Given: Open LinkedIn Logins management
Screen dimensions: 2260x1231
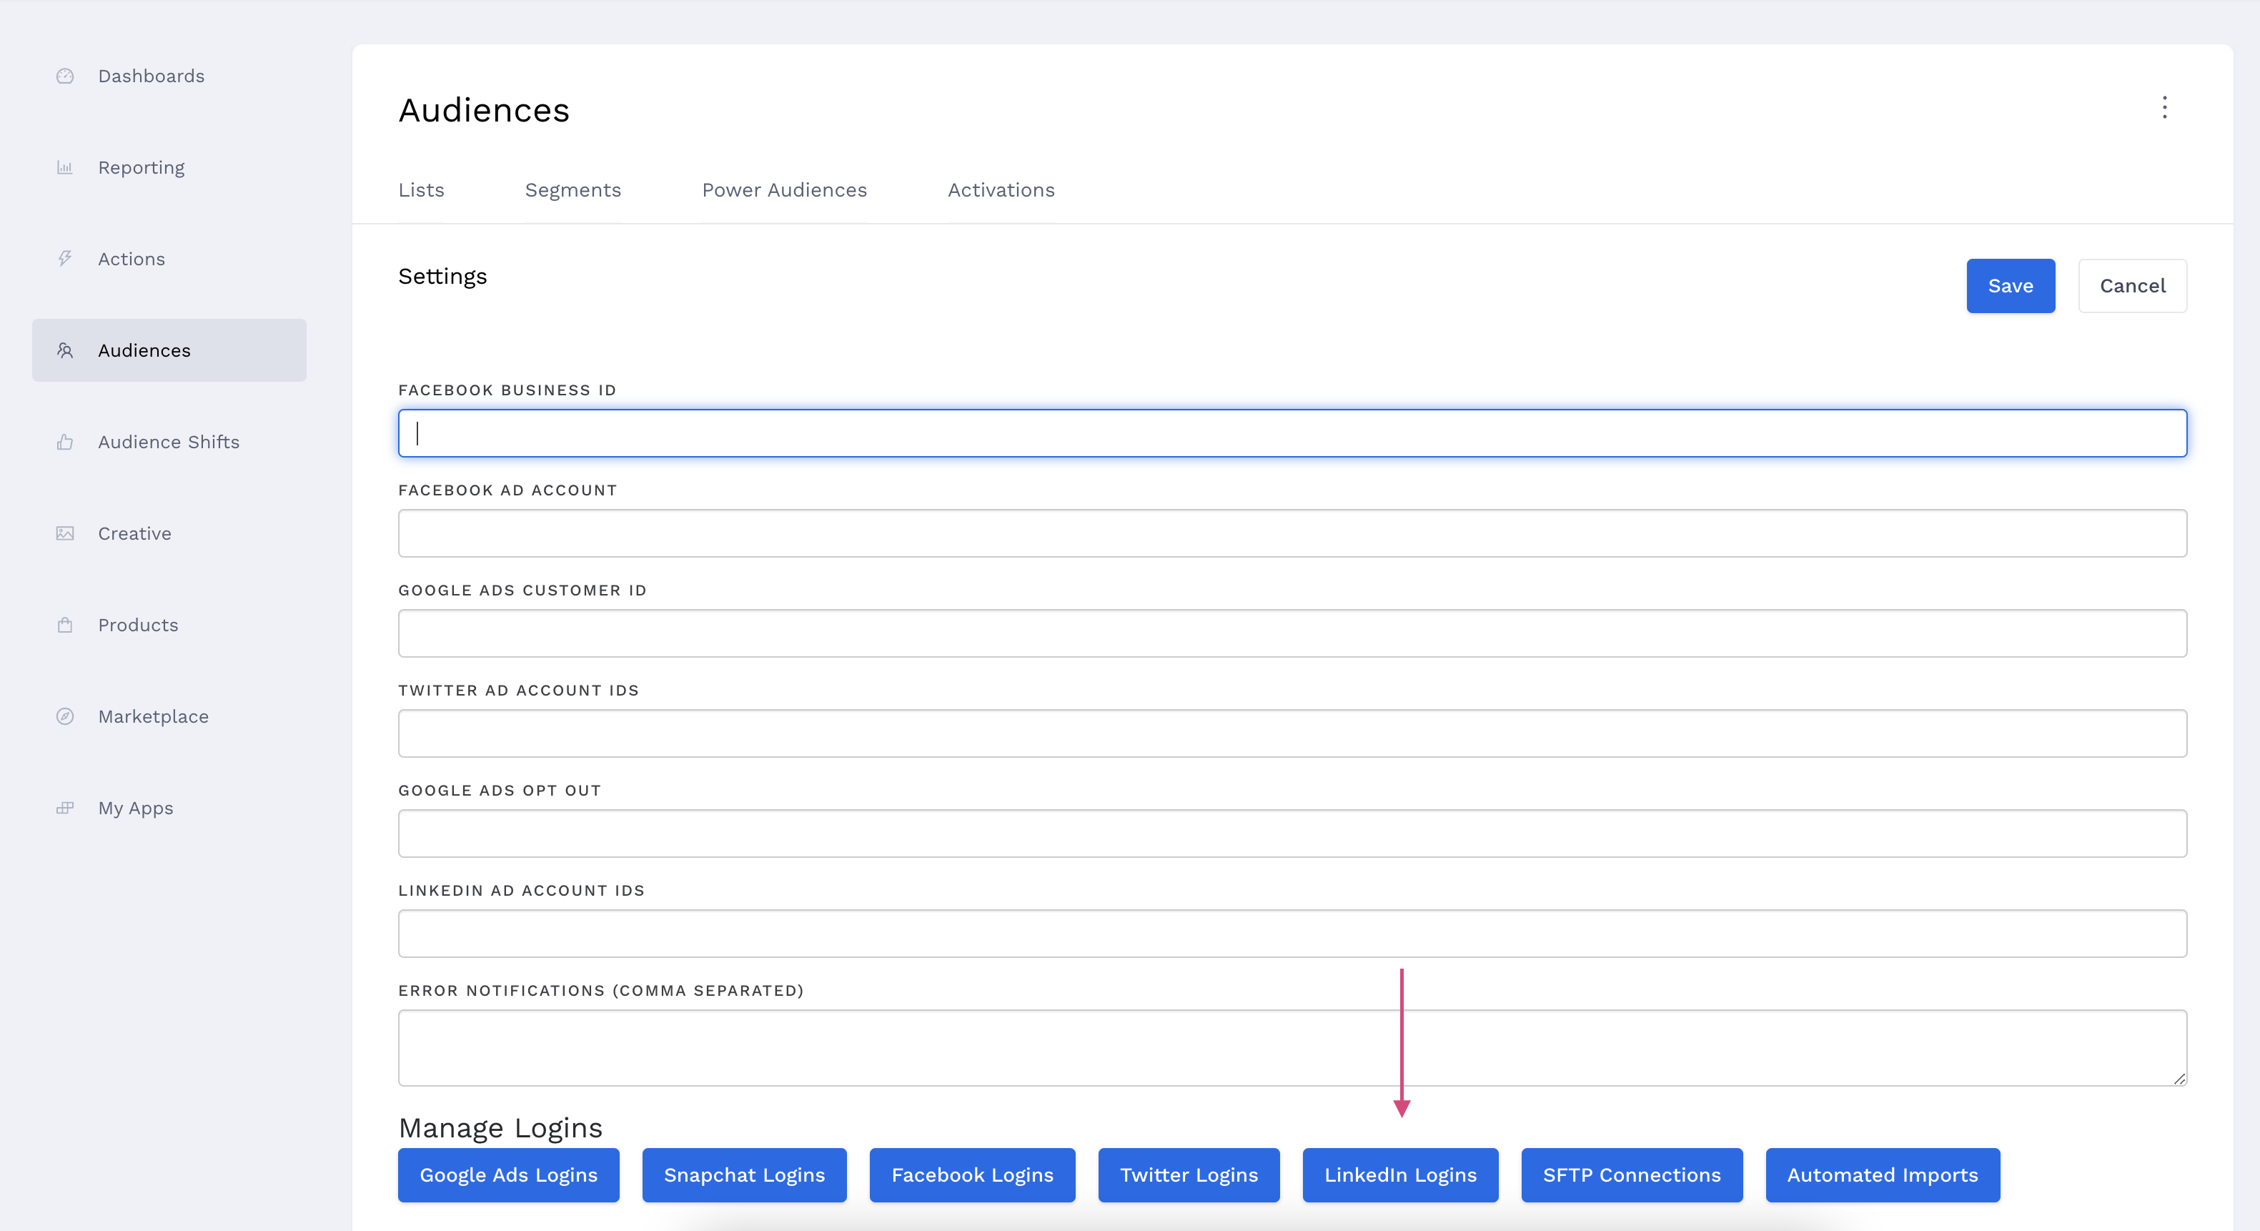Looking at the screenshot, I should [x=1400, y=1175].
